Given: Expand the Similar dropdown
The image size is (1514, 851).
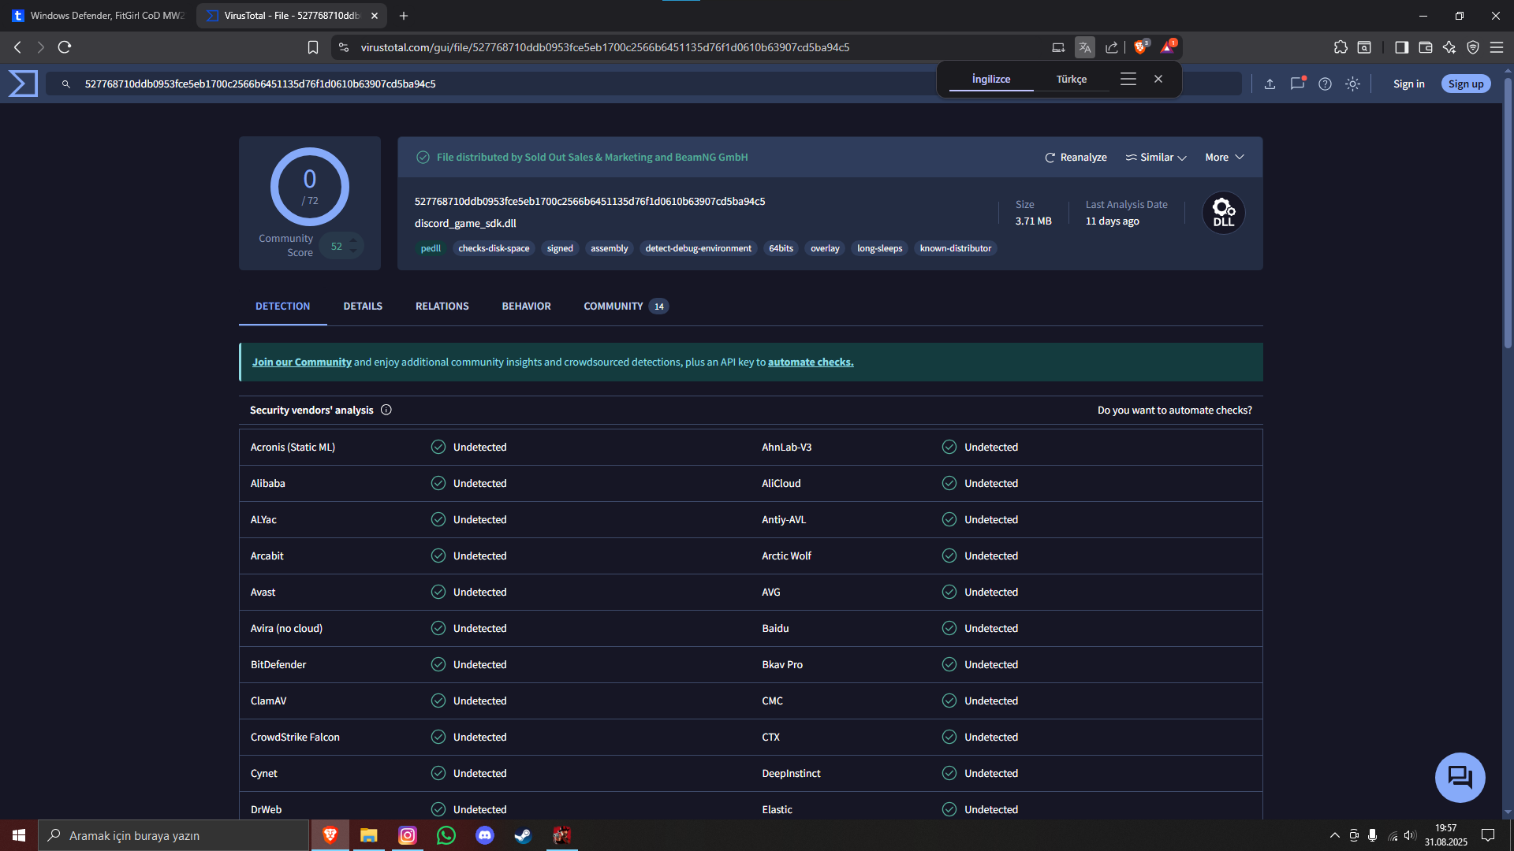Looking at the screenshot, I should point(1156,158).
